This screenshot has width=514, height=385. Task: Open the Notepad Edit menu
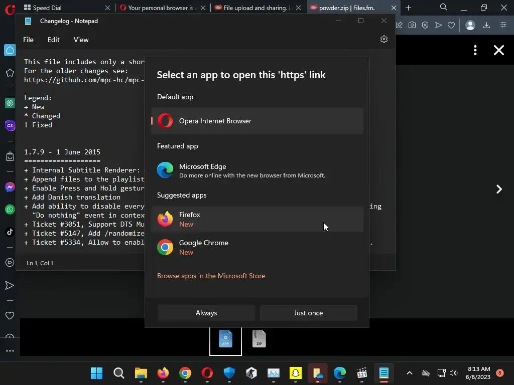click(x=53, y=40)
